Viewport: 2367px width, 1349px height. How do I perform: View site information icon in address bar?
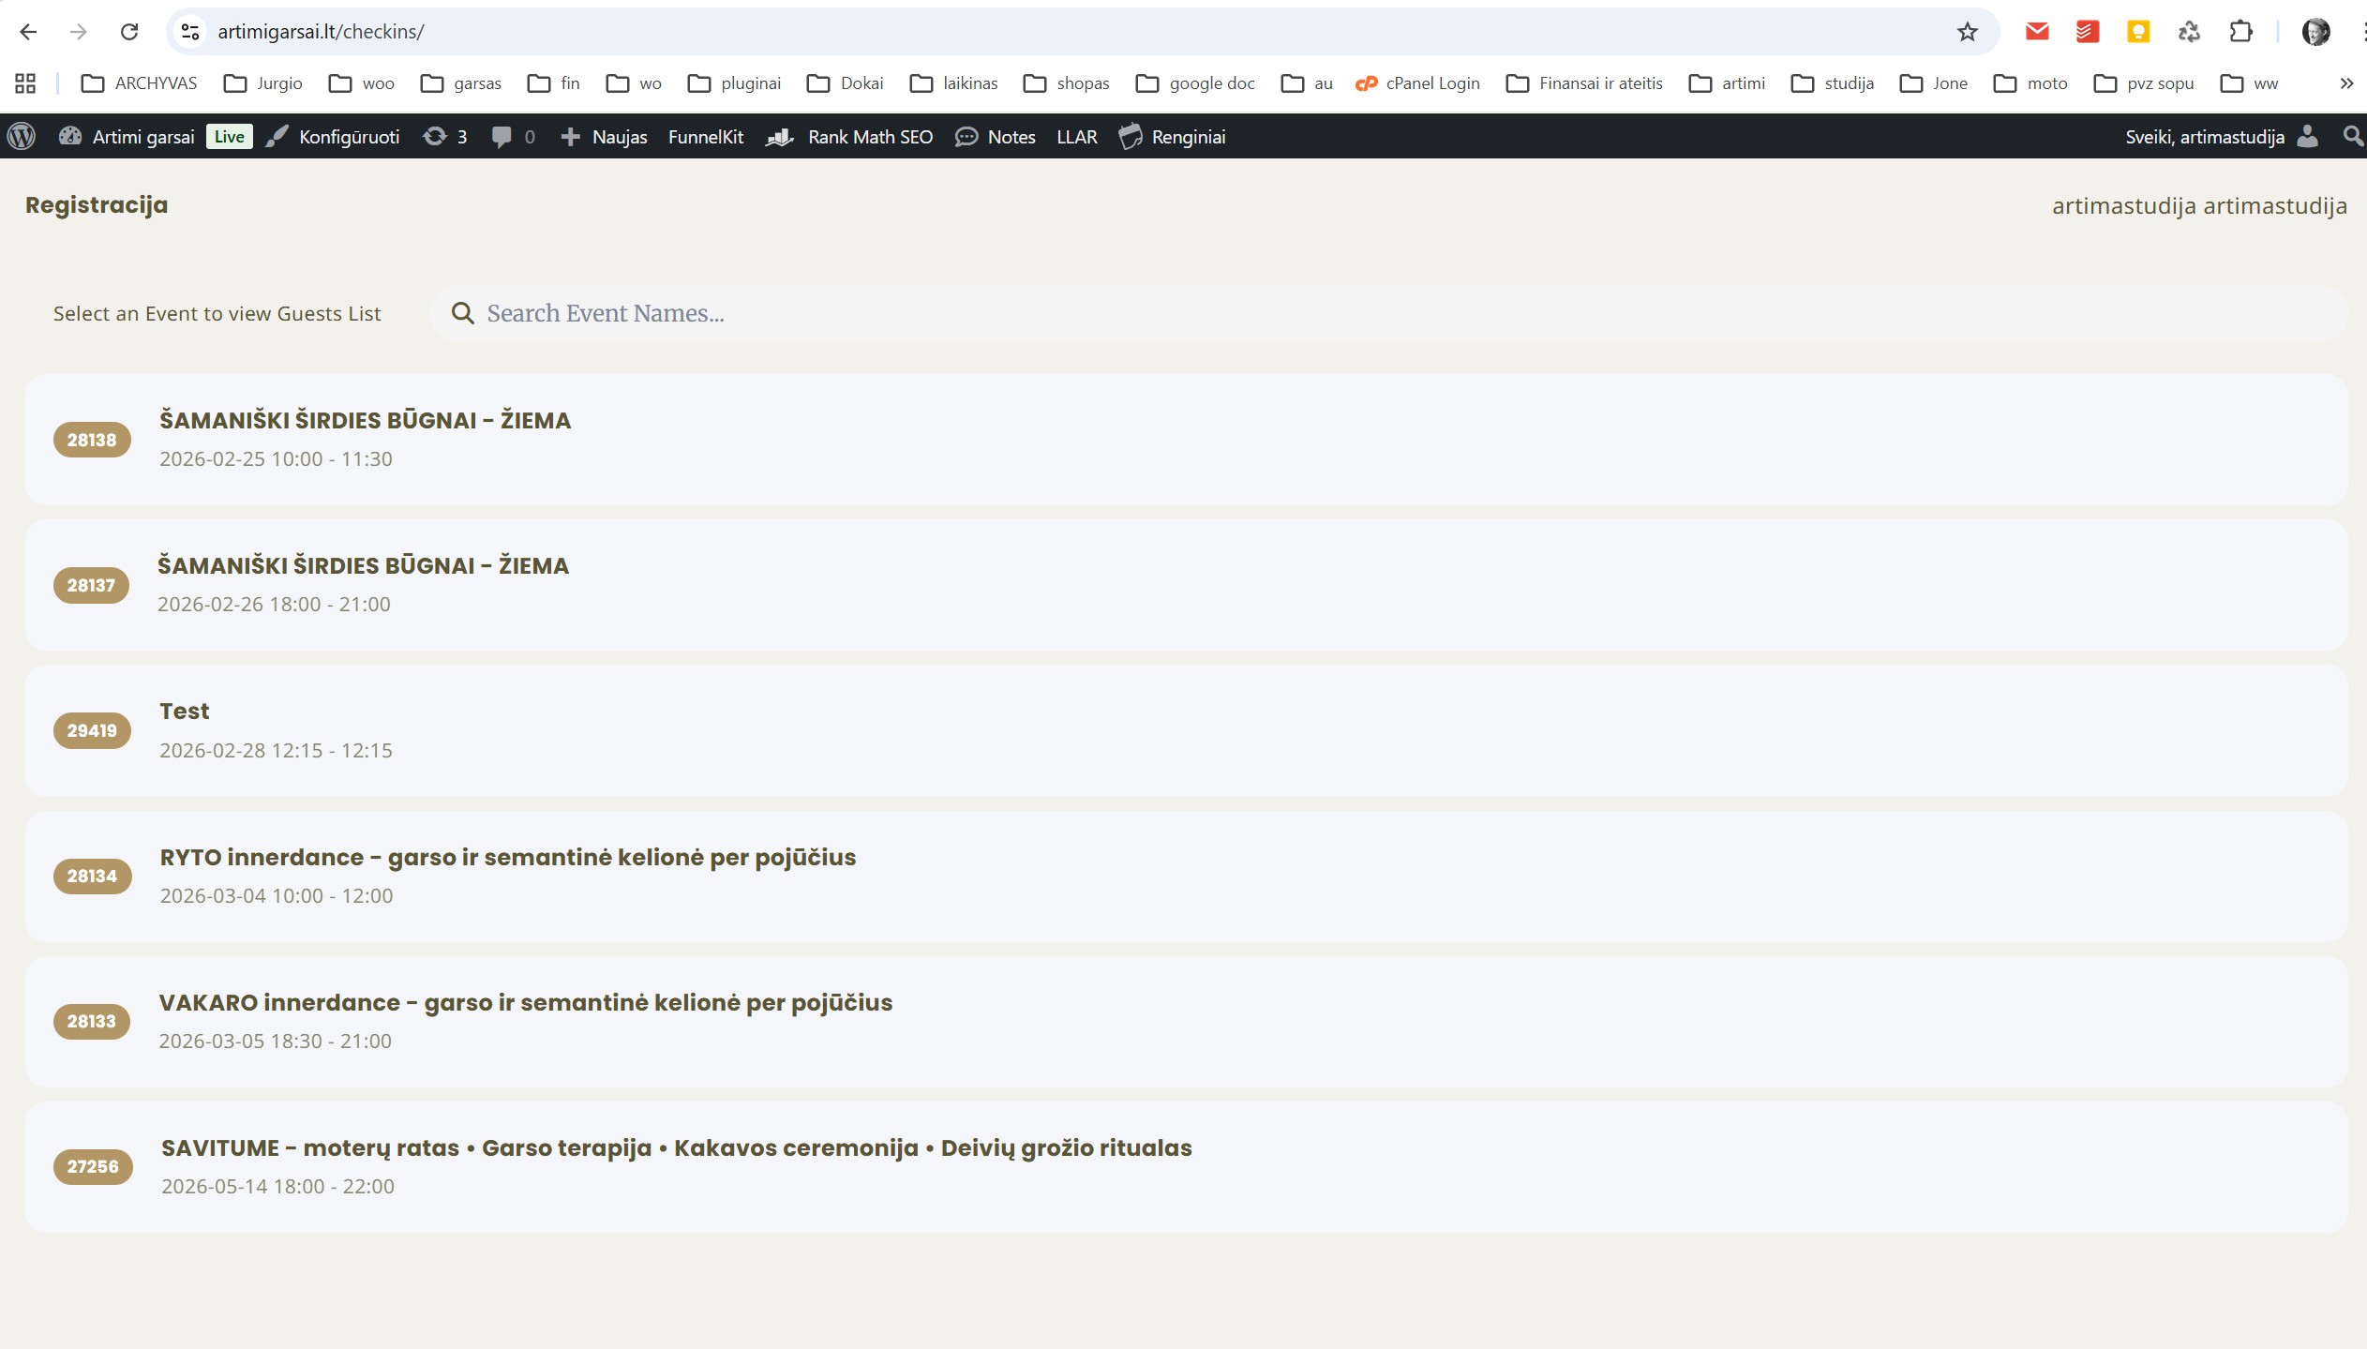[x=190, y=32]
